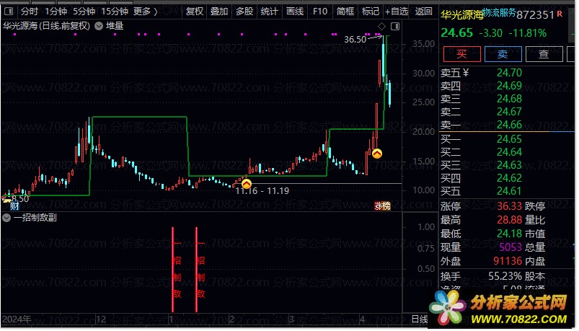Click the blue 卖 sell button
579x331 pixels.
click(x=503, y=54)
